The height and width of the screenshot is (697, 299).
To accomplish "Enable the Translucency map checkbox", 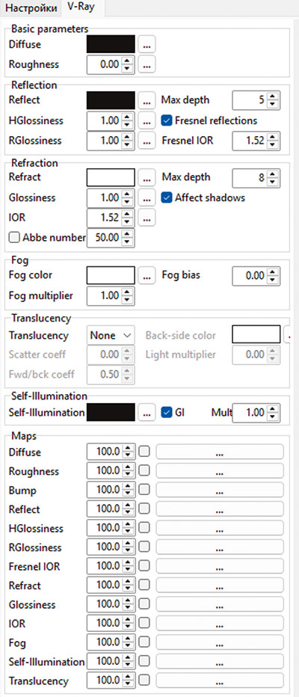I will click(x=144, y=681).
